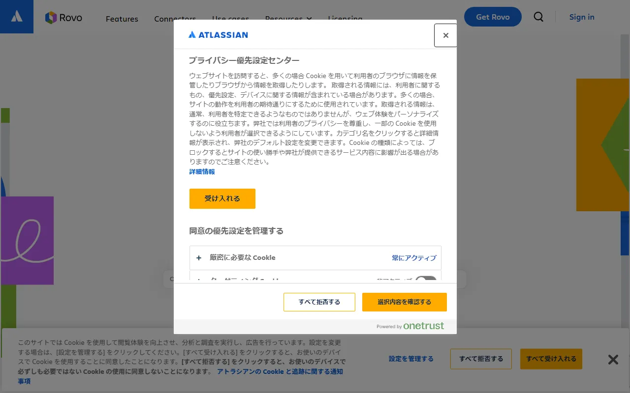Click the Atlassian logo in the dialog header
Image resolution: width=630 pixels, height=393 pixels.
218,35
